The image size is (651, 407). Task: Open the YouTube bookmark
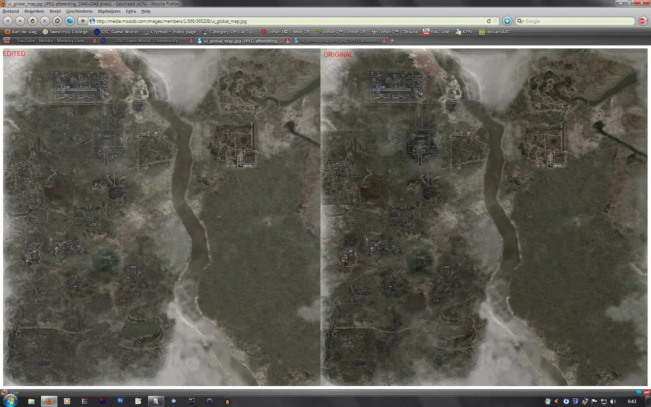436,32
